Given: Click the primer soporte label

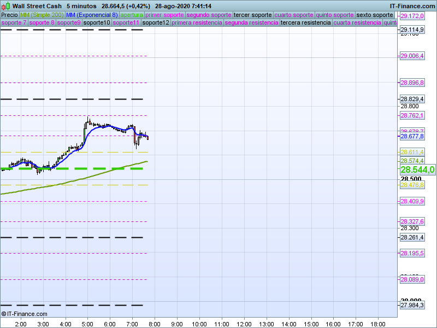Looking at the screenshot, I should [x=165, y=15].
